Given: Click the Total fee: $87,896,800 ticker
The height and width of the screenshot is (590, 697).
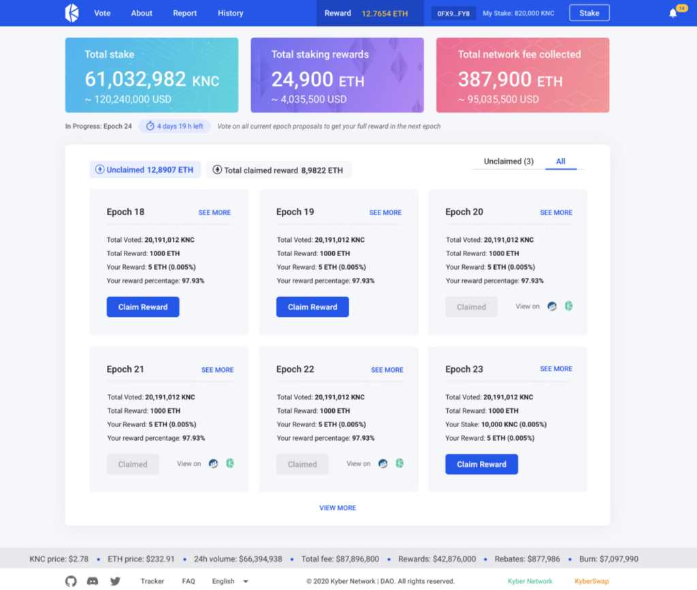Looking at the screenshot, I should (x=340, y=559).
